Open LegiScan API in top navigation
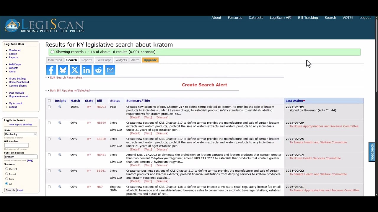Image resolution: width=378 pixels, height=212 pixels. click(x=281, y=18)
